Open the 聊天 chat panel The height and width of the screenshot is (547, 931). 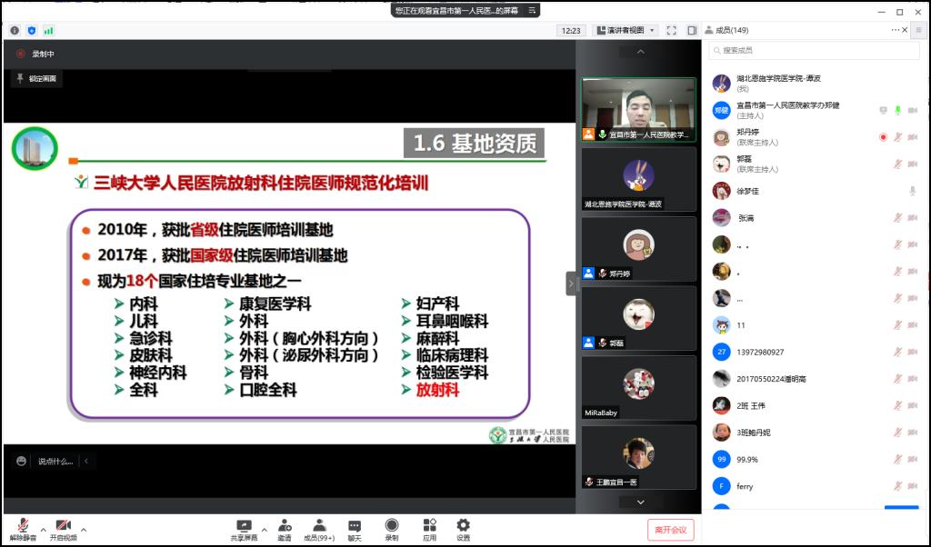pos(355,529)
